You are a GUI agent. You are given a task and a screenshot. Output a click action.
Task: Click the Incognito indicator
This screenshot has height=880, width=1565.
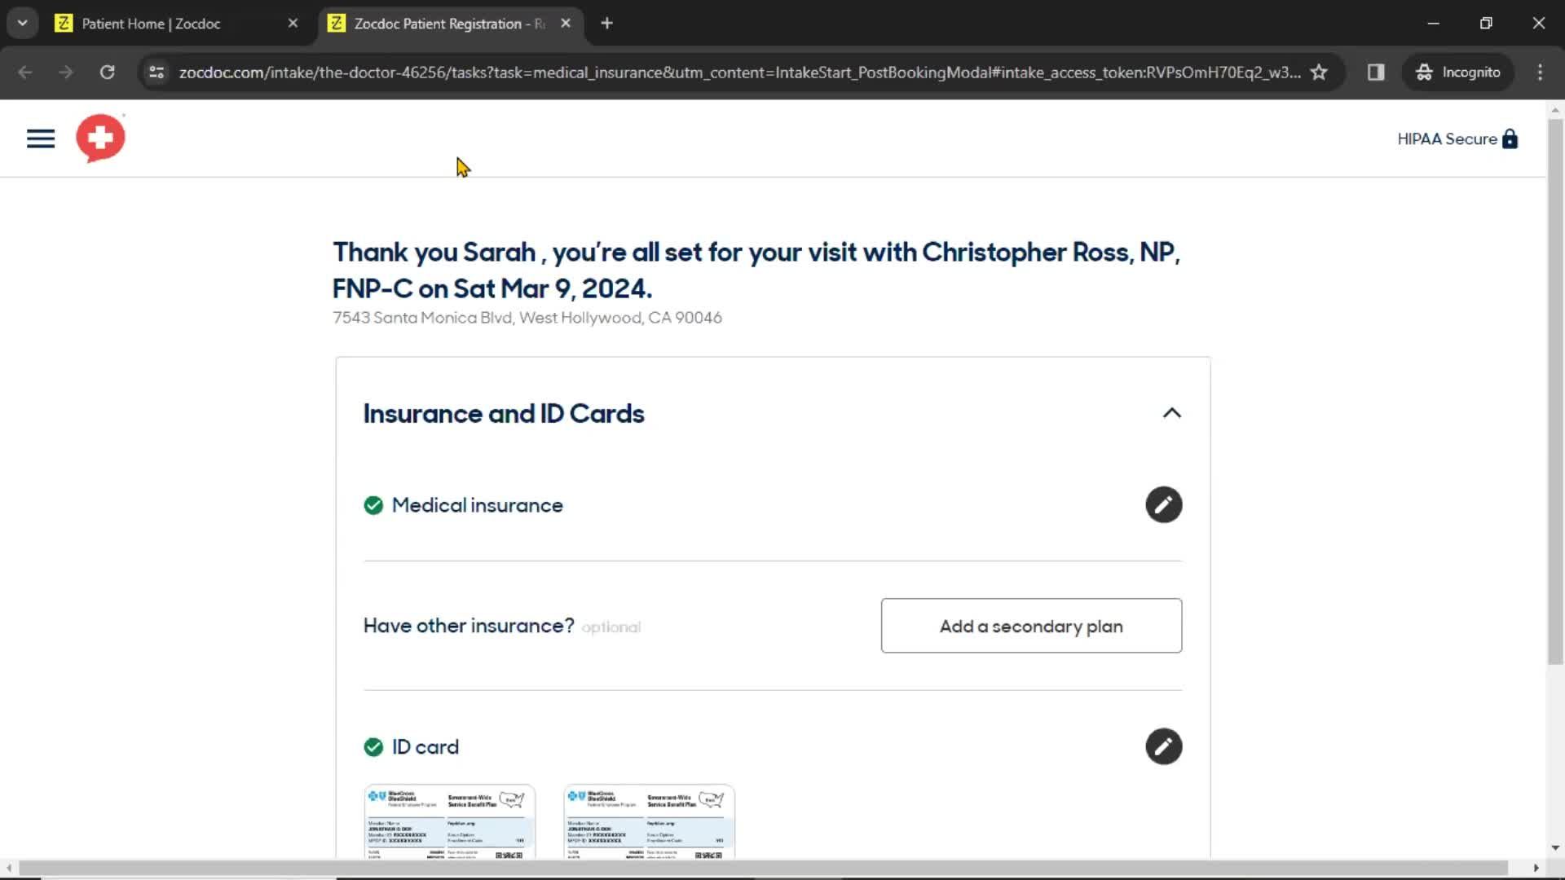click(1457, 73)
